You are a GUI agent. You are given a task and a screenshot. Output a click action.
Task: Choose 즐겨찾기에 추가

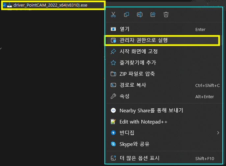tap(164, 63)
